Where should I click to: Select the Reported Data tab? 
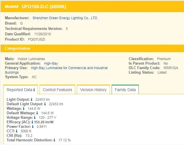[19, 90]
